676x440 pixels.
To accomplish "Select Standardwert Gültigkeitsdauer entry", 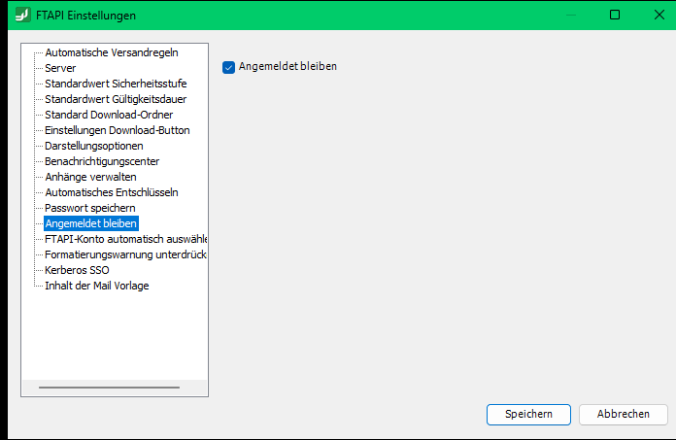I will [116, 99].
